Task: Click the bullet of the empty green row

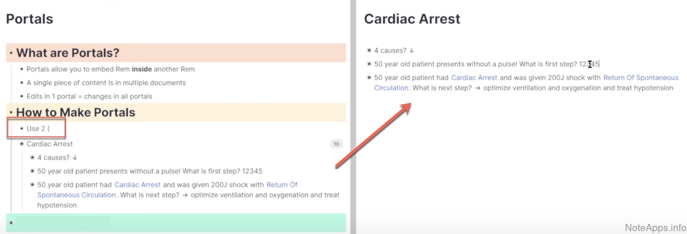Action: (11, 223)
